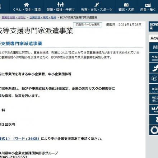Select the 教育・文化・スポーツ navigation tab
Viewport: 158px width, 158px height.
point(97,10)
